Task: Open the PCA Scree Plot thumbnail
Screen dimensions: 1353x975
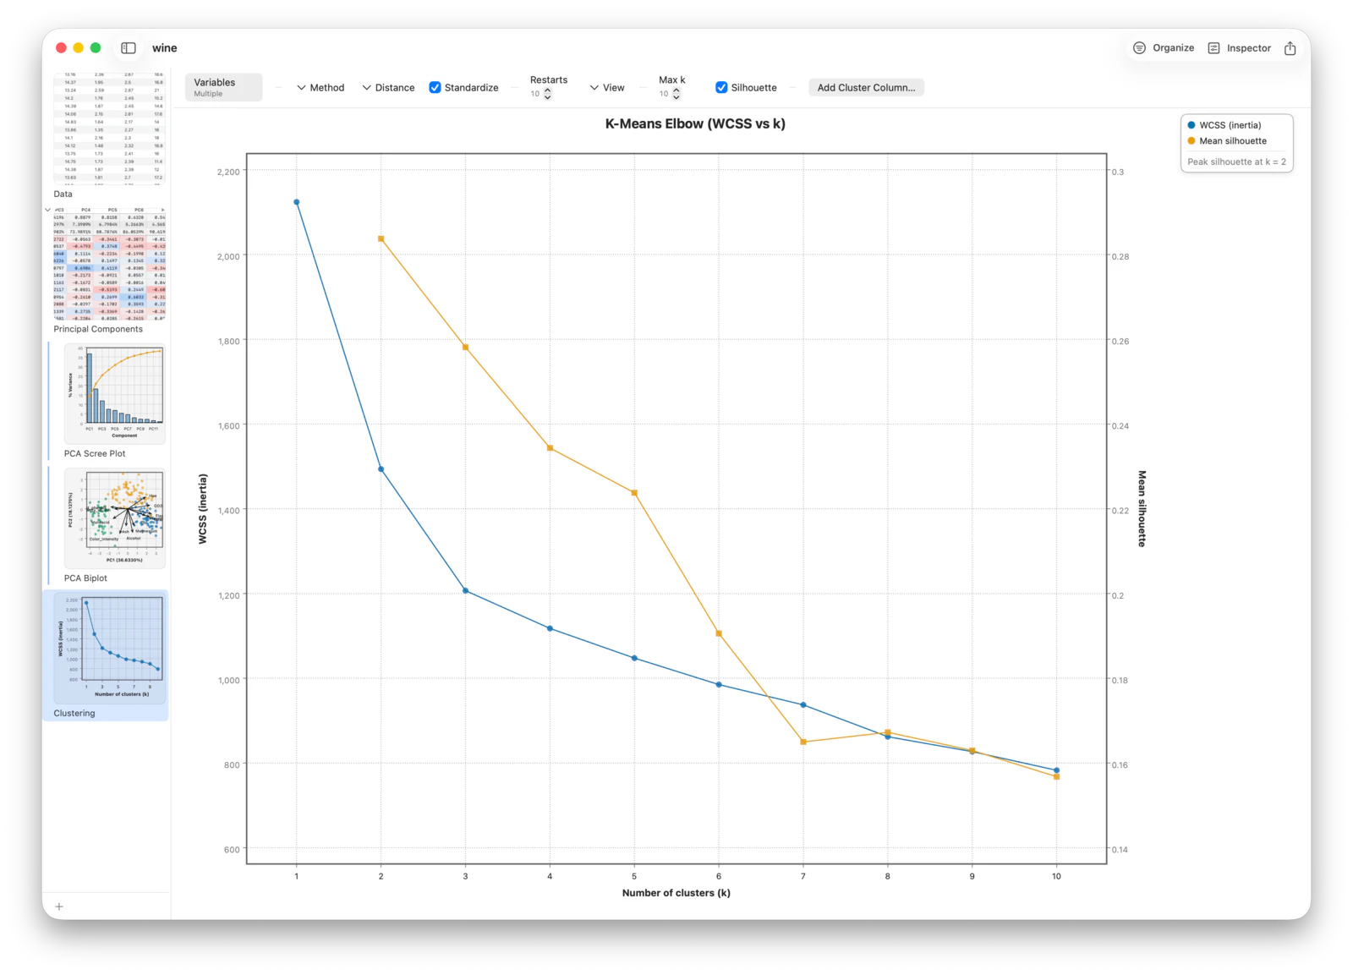Action: (114, 393)
